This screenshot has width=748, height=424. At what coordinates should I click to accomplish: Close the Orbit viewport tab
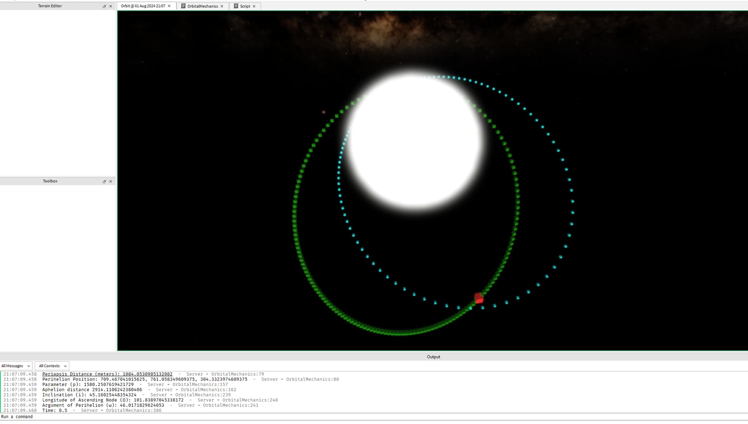click(169, 6)
